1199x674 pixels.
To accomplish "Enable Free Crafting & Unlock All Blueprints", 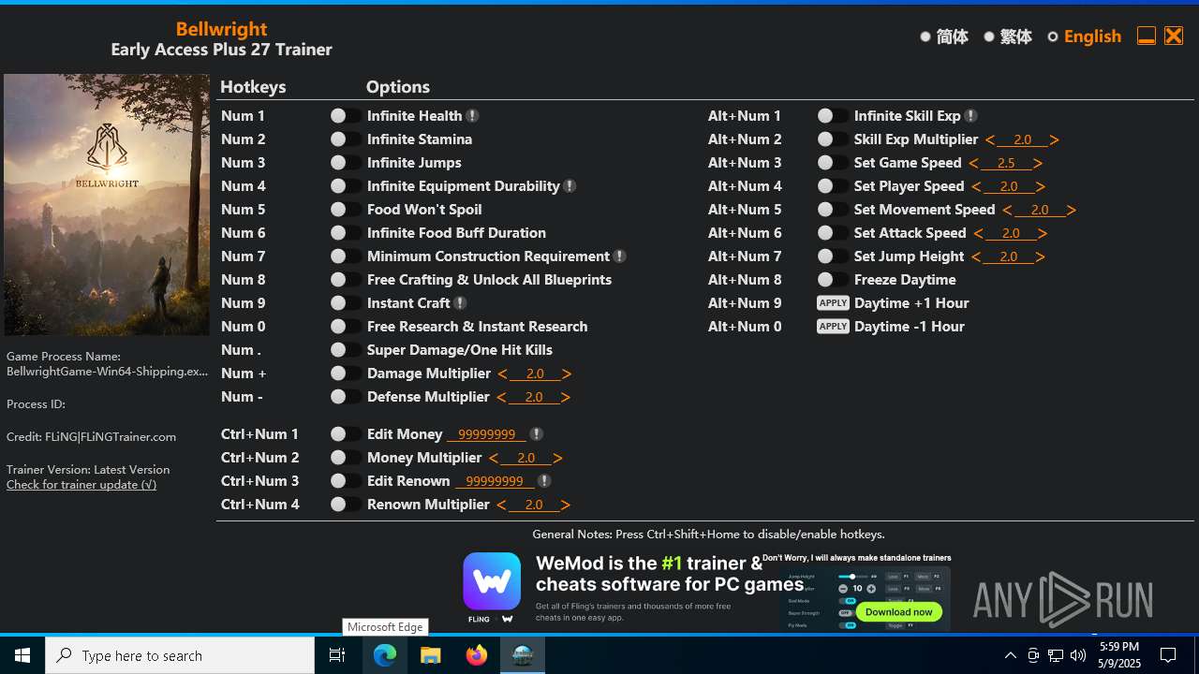I will click(x=346, y=280).
